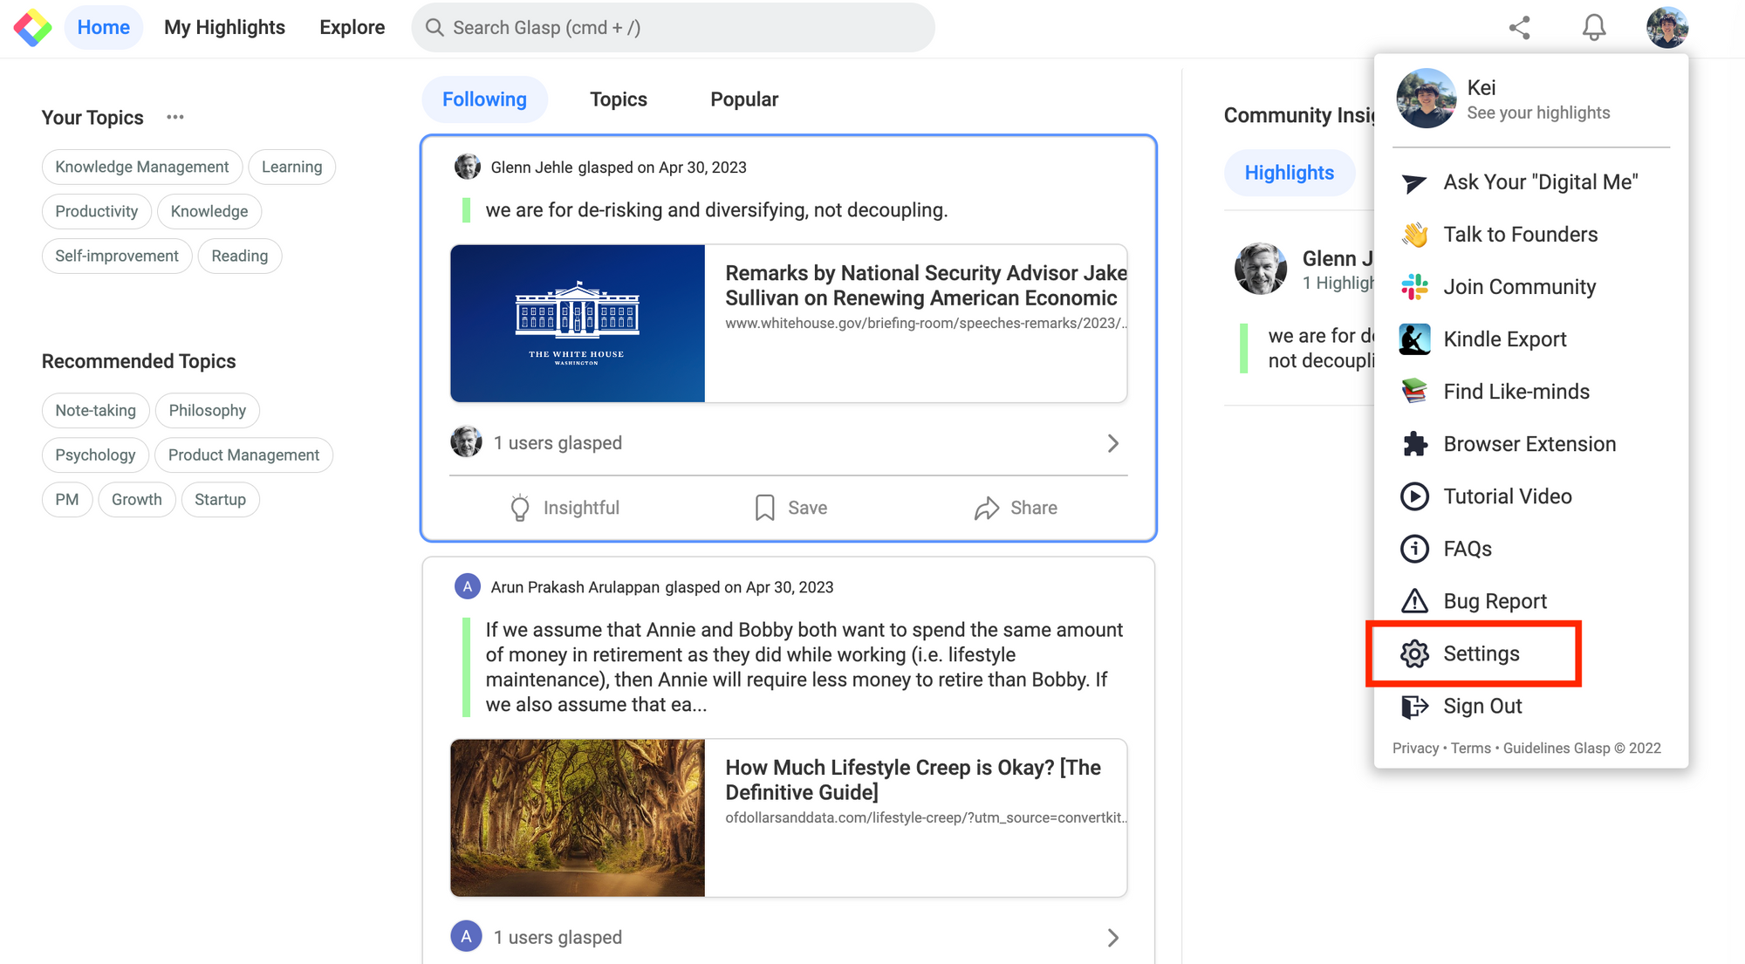Expand '1 users glasped' chevron on first post
This screenshot has height=964, width=1745.
(1112, 443)
